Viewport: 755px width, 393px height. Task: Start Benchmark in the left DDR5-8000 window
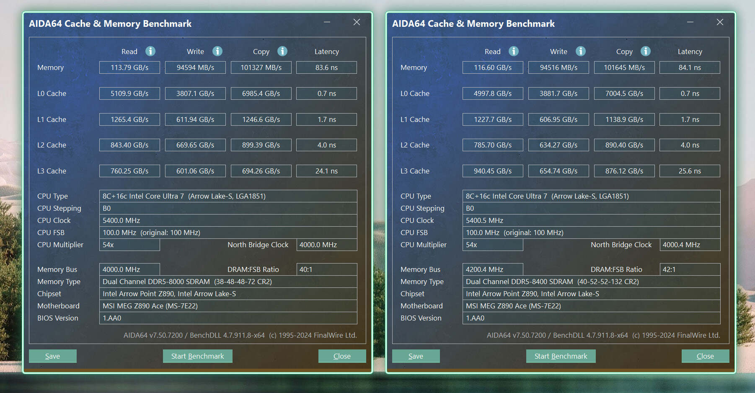pos(198,356)
